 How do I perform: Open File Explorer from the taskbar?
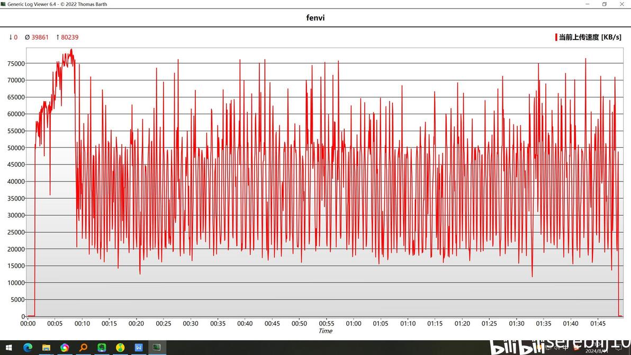click(x=46, y=348)
